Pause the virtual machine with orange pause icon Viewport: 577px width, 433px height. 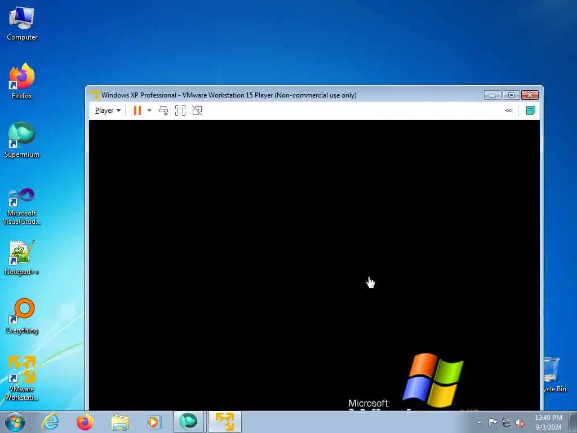pyautogui.click(x=137, y=111)
